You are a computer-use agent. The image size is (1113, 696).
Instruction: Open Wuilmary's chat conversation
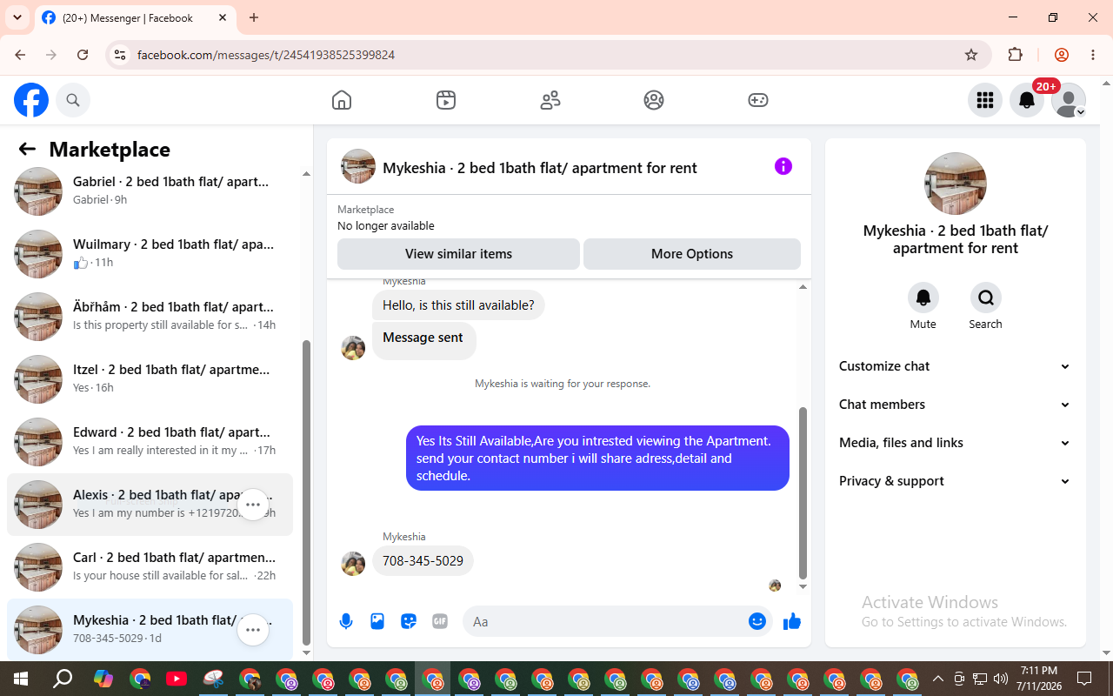click(150, 254)
